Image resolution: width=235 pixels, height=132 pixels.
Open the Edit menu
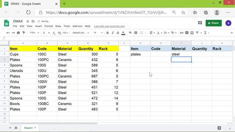22,26
